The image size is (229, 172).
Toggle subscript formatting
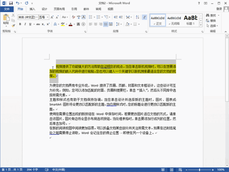pyautogui.click(x=43, y=24)
